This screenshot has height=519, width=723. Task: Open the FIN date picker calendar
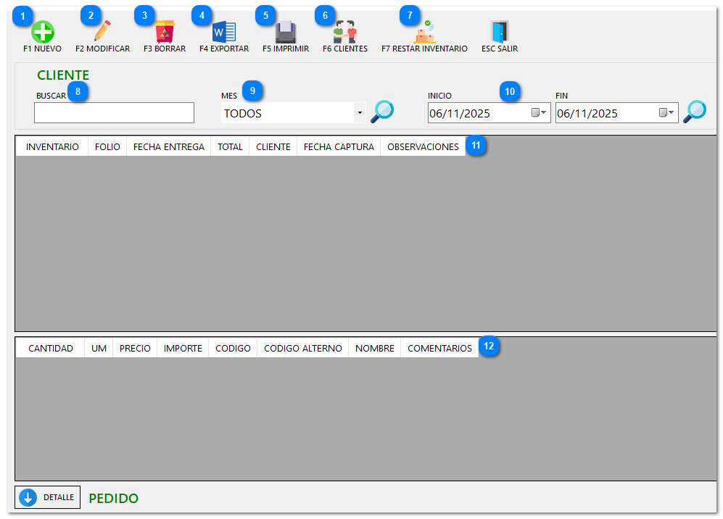click(666, 113)
